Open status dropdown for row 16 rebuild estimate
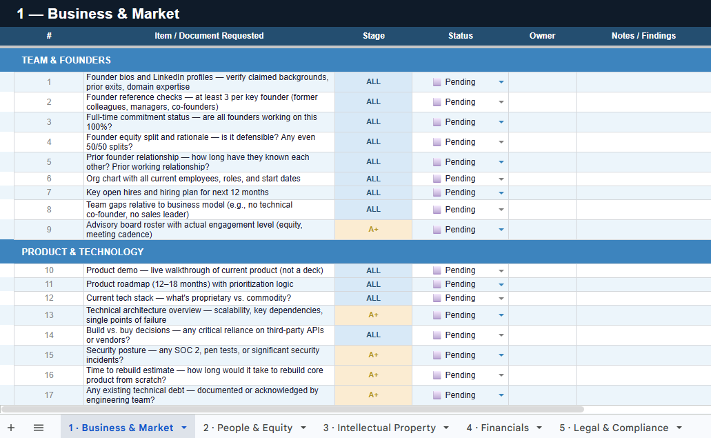This screenshot has height=438, width=711. click(x=501, y=375)
